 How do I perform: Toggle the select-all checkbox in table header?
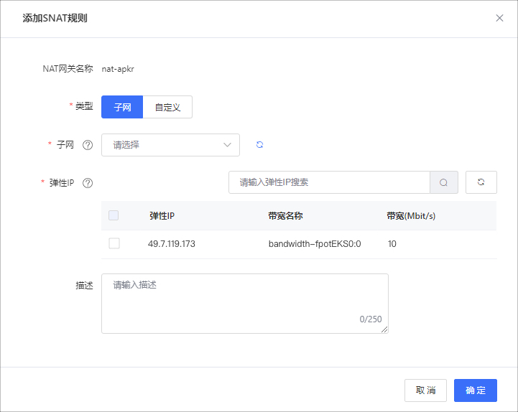pos(114,215)
